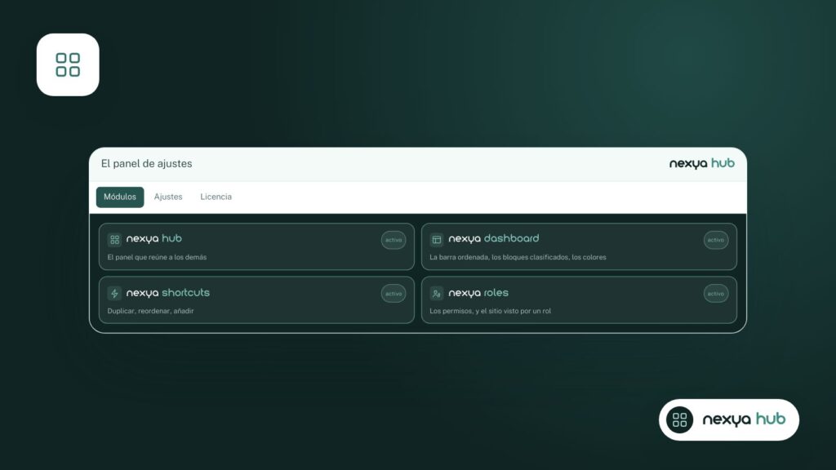836x470 pixels.
Task: Click the nexya dashboard layout icon
Action: tap(437, 240)
